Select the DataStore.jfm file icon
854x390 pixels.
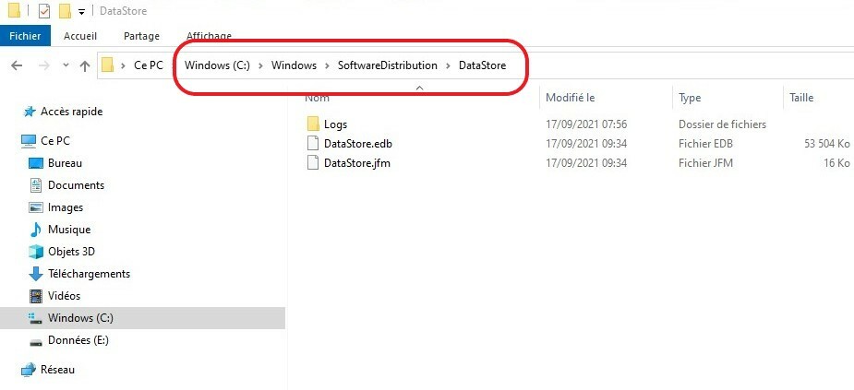point(313,162)
